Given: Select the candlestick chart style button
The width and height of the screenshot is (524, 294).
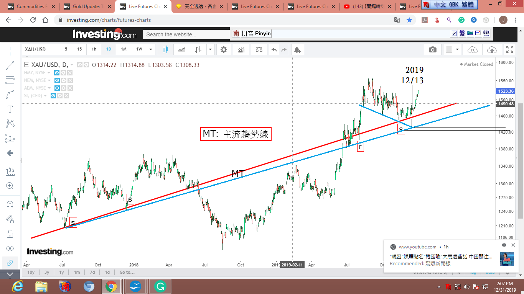Looking at the screenshot, I should coord(165,49).
